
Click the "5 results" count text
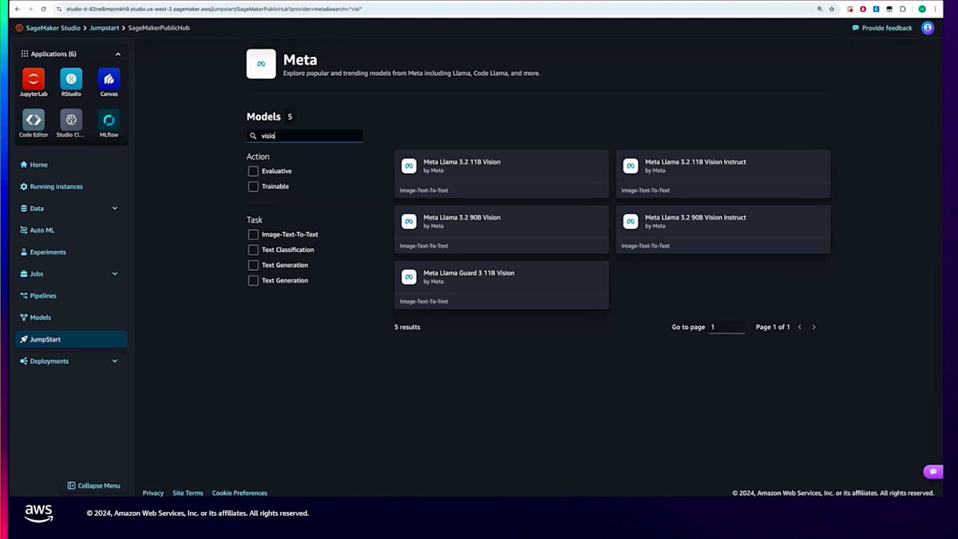[407, 327]
